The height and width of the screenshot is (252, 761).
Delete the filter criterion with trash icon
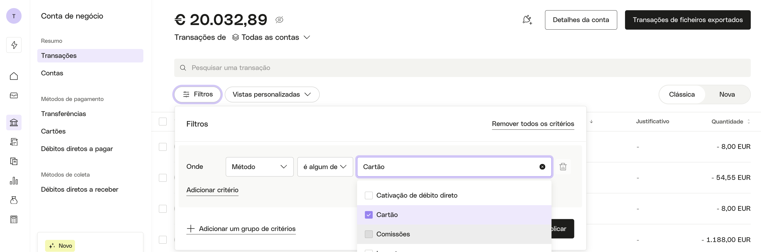point(563,167)
